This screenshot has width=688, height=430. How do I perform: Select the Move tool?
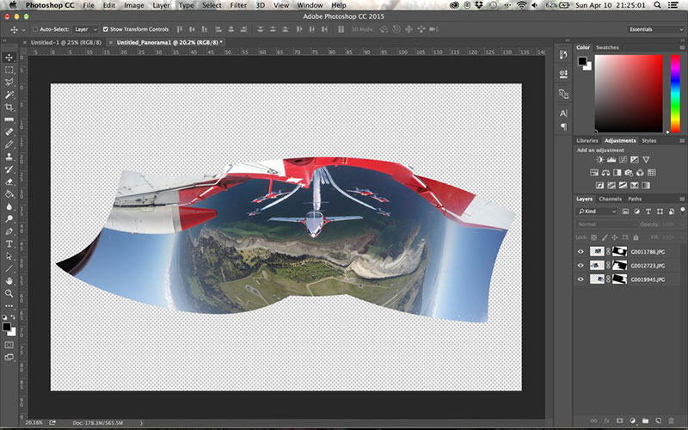tap(9, 58)
